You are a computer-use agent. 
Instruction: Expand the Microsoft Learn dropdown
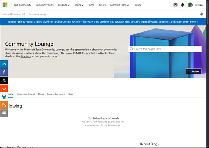119,5
